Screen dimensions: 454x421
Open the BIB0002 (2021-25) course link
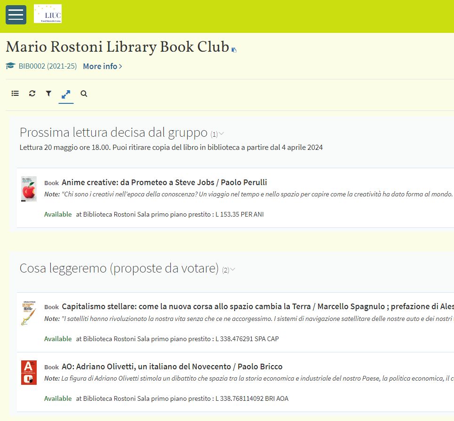[x=48, y=66]
